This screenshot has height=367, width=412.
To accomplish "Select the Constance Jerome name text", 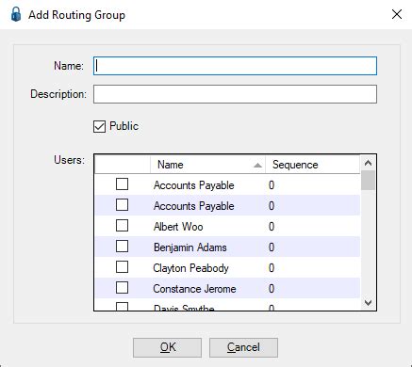I will click(194, 289).
